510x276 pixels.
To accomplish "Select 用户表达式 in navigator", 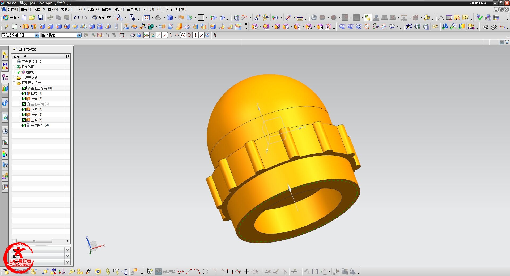I will click(x=29, y=77).
